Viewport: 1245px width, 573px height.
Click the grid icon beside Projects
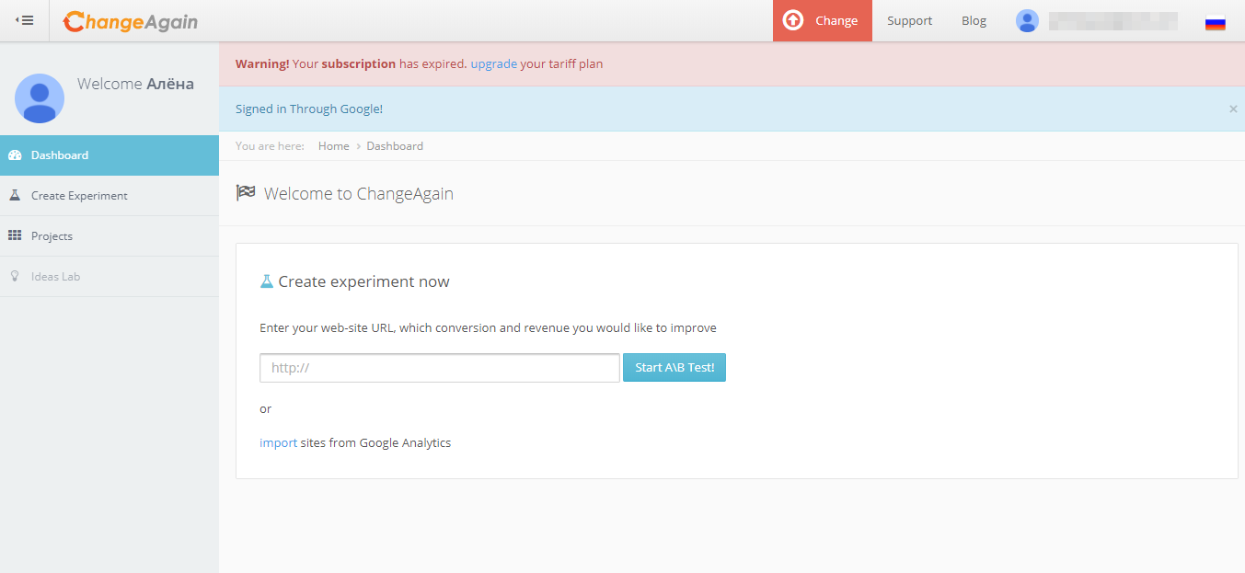(x=15, y=235)
